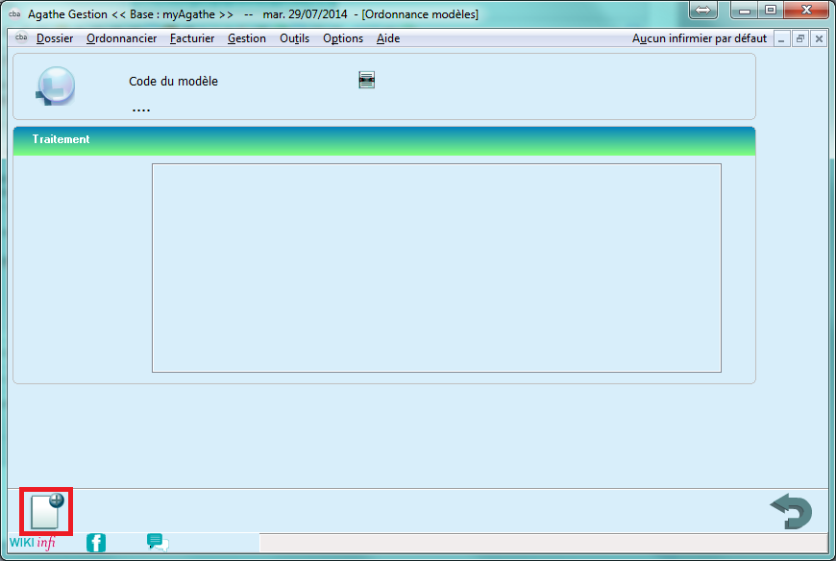The height and width of the screenshot is (561, 836).
Task: Click inside the Traitement text area
Action: [x=436, y=268]
